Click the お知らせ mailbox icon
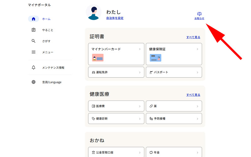 (199, 14)
